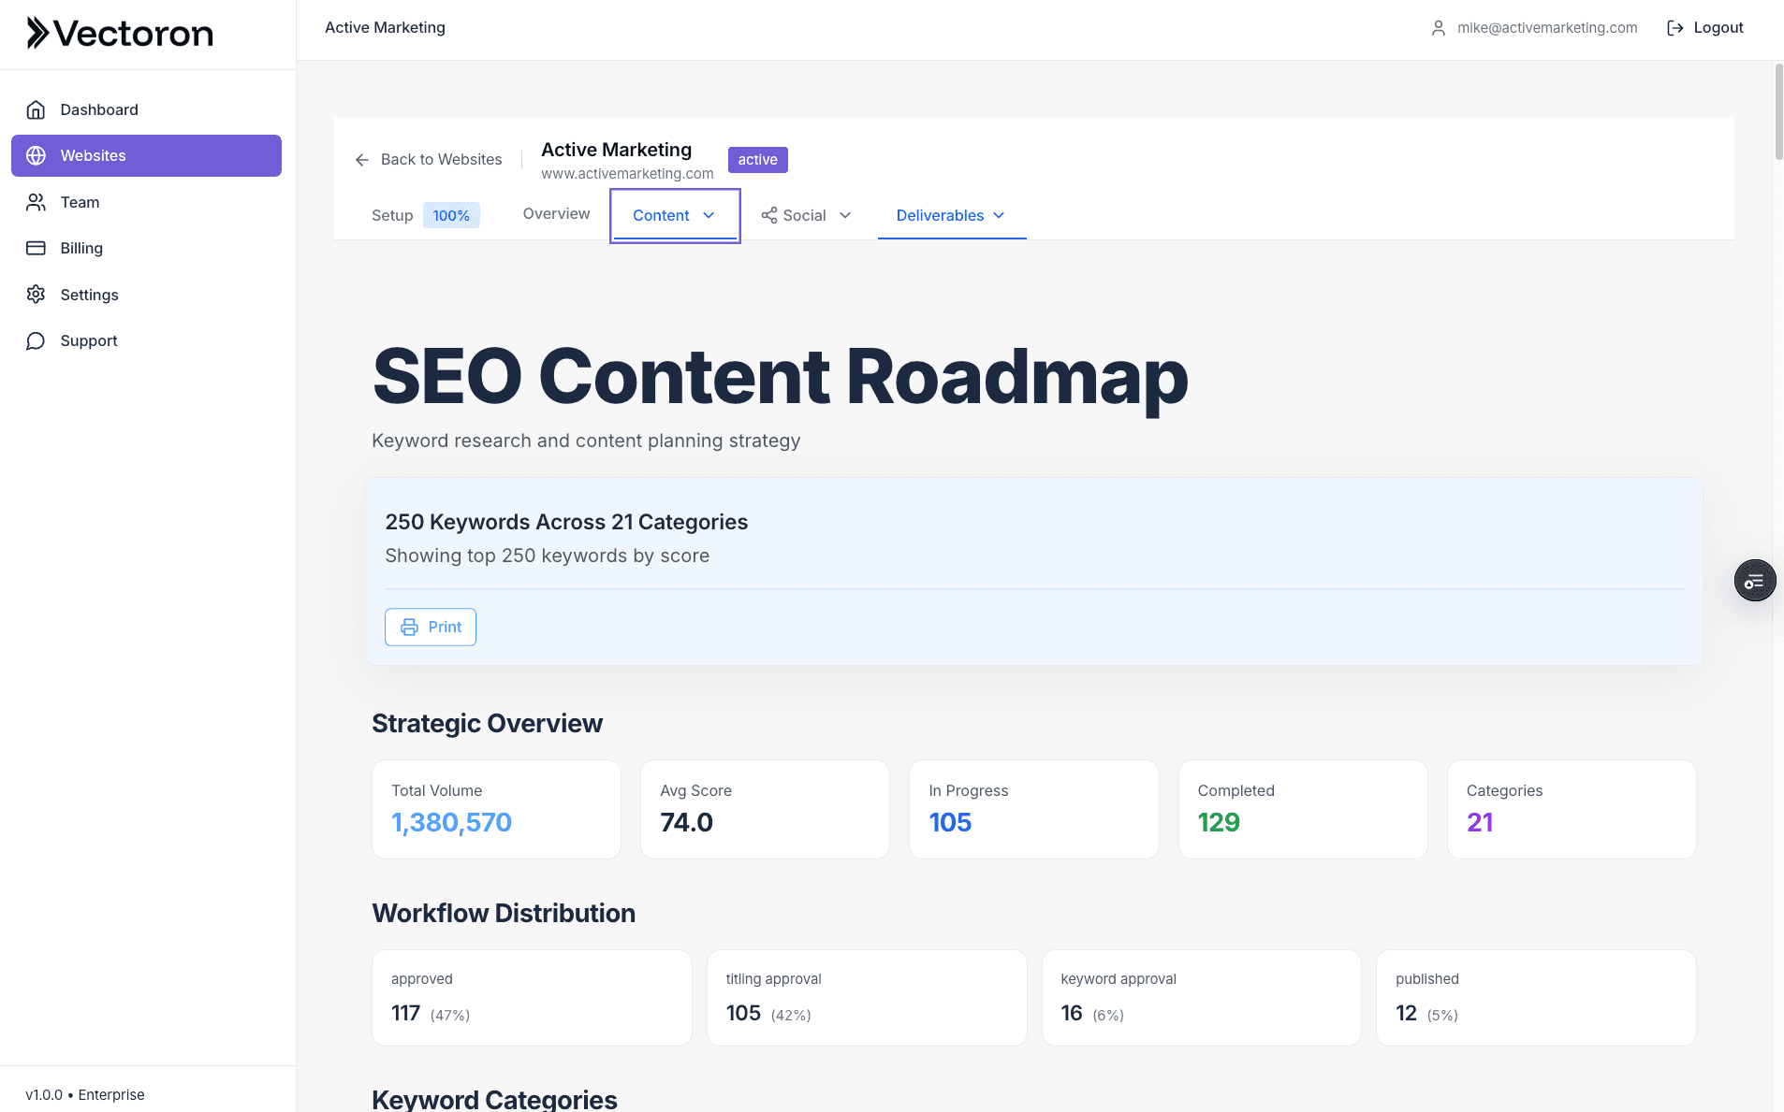Switch to the Overview tab
The width and height of the screenshot is (1784, 1112).
click(556, 214)
